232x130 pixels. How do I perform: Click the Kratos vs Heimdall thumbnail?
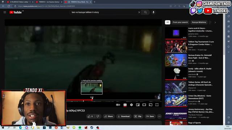(x=176, y=60)
